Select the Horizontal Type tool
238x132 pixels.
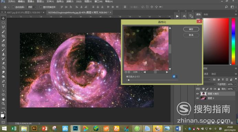point(3,86)
